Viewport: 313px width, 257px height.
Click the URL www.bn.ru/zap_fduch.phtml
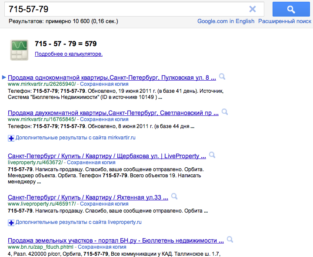(40, 247)
